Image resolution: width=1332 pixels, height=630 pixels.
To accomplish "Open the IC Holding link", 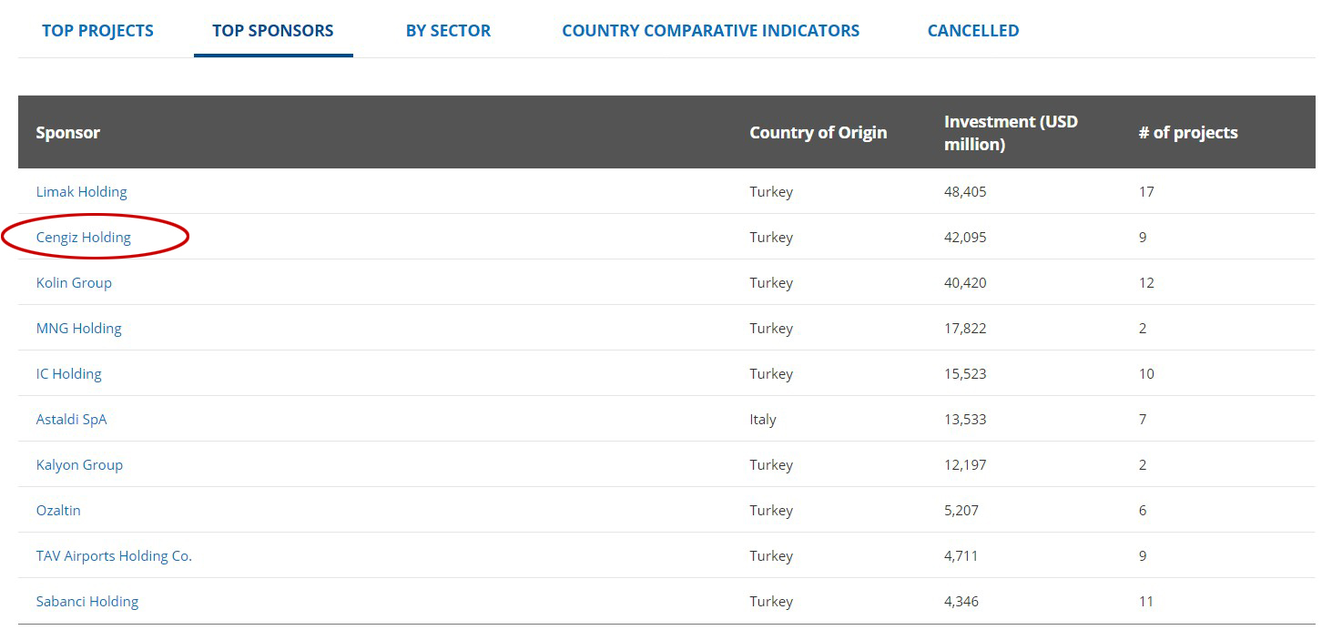I will pyautogui.click(x=68, y=374).
